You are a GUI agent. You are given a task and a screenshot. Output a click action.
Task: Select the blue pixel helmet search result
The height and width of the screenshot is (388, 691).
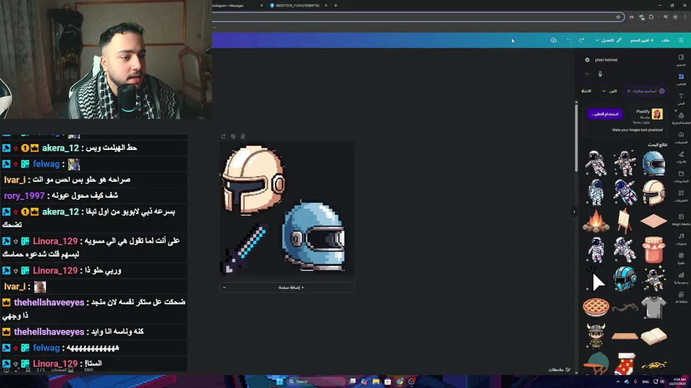[x=654, y=163]
